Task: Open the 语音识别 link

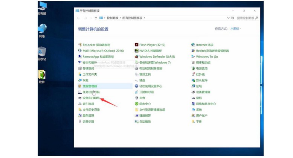Action: coord(89,122)
